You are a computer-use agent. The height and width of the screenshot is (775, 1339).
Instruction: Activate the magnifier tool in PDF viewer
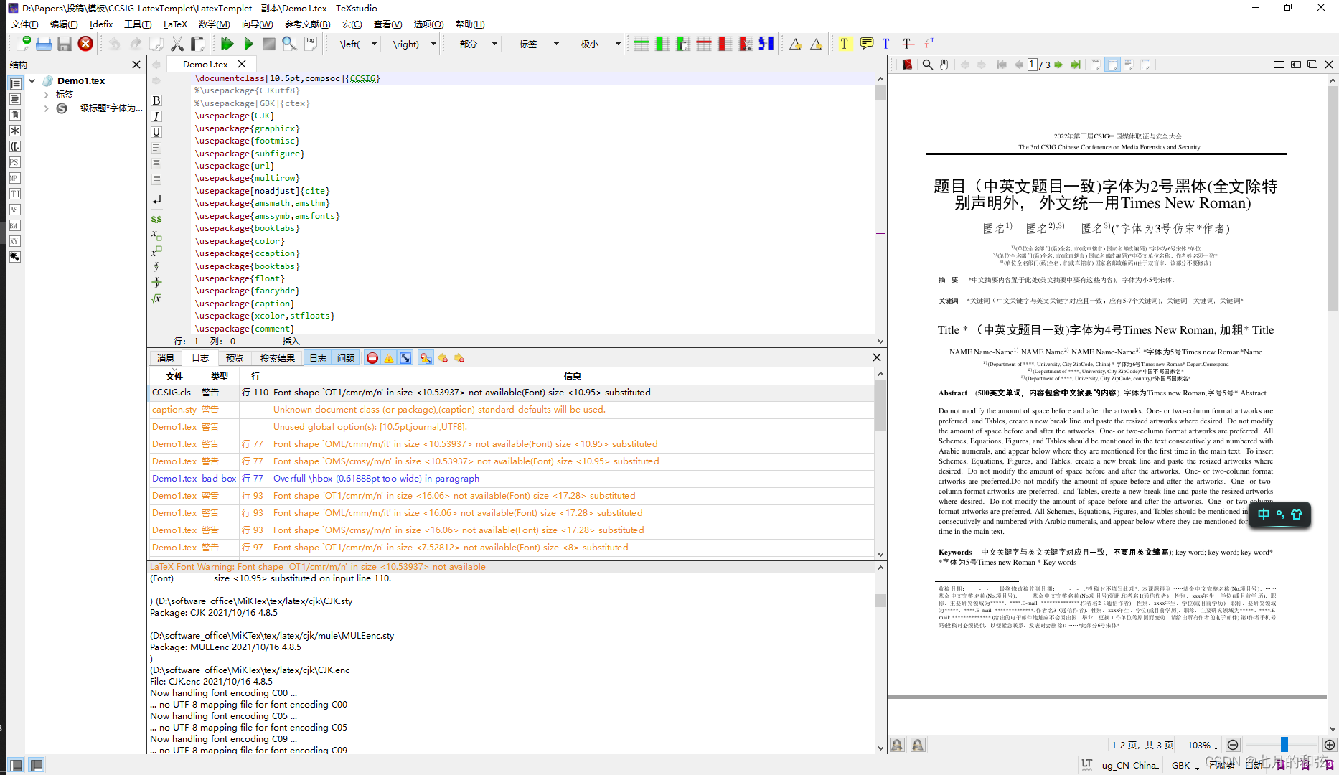click(927, 65)
